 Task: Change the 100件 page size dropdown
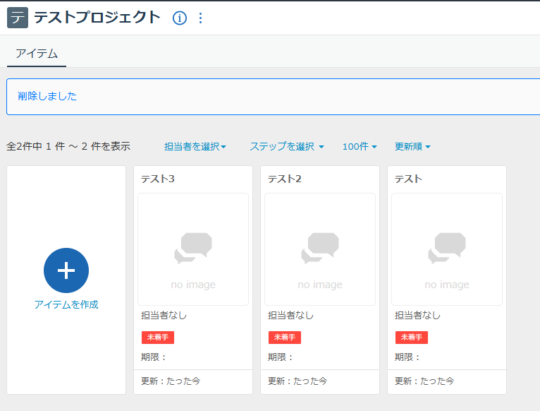[x=360, y=146]
